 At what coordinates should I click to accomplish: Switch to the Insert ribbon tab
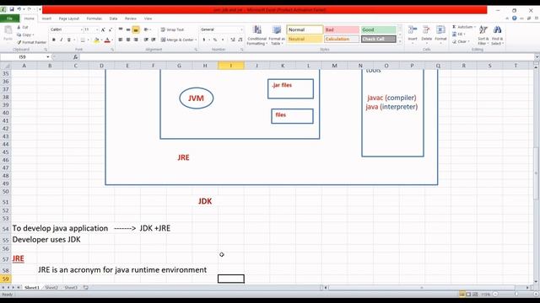pyautogui.click(x=46, y=19)
